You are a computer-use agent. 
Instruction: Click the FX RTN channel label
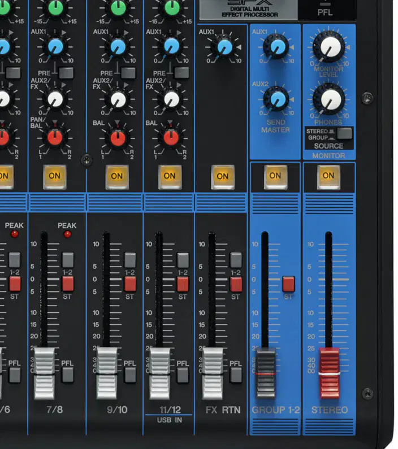tap(223, 410)
